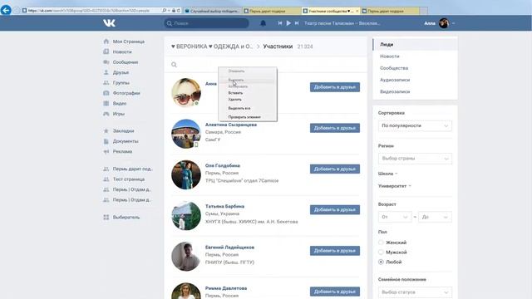Screen dimensions: 532x299
Task: Switch to Случайный выбор победителя browser tab
Action: [x=213, y=11]
